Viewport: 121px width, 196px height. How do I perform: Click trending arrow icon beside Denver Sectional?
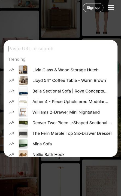(x=11, y=123)
